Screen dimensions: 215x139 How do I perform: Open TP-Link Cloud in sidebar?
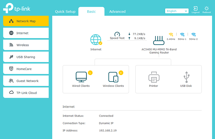(26, 93)
